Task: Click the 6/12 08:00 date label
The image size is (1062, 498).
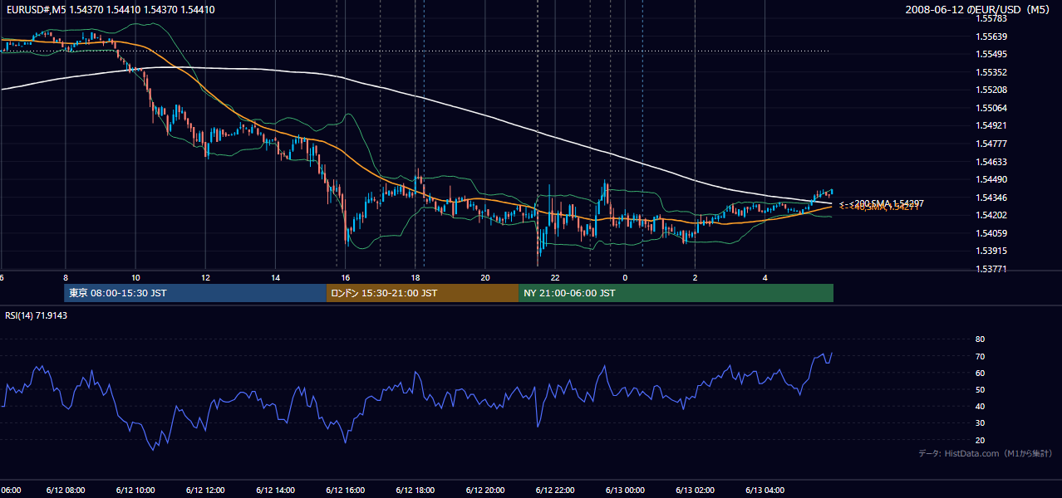Action: [65, 491]
